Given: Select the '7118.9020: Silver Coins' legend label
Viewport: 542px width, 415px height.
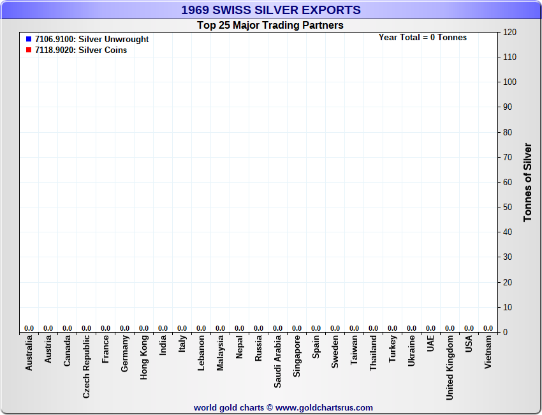Looking at the screenshot, I should pos(81,50).
